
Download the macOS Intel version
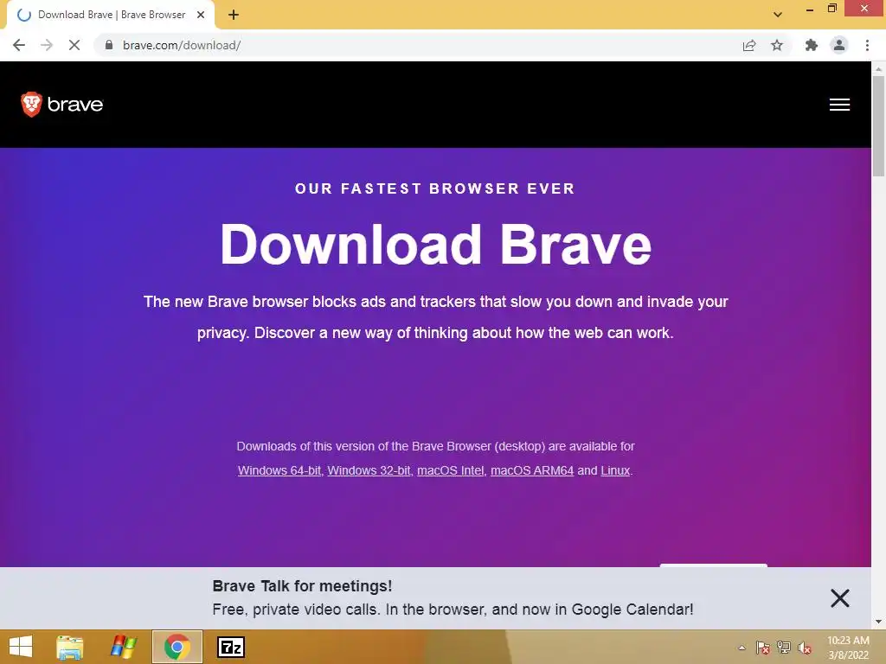(x=450, y=470)
